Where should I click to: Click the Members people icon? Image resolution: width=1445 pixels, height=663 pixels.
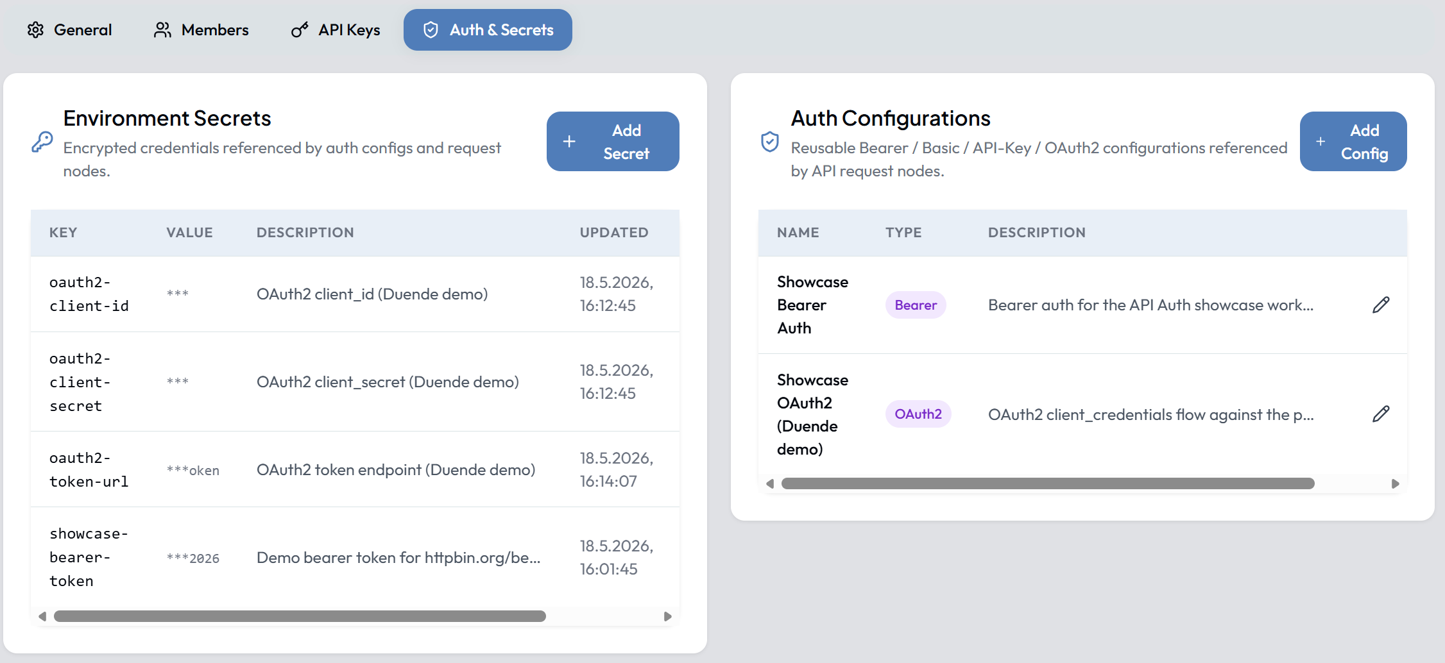click(162, 30)
